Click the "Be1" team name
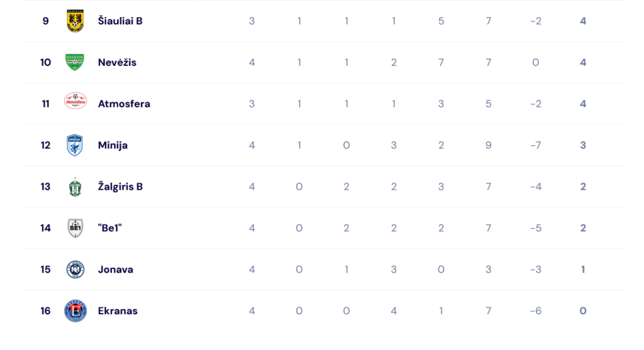Screen dimensions: 644x350 tap(109, 228)
